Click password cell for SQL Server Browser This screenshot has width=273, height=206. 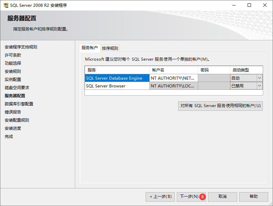[x=214, y=86]
